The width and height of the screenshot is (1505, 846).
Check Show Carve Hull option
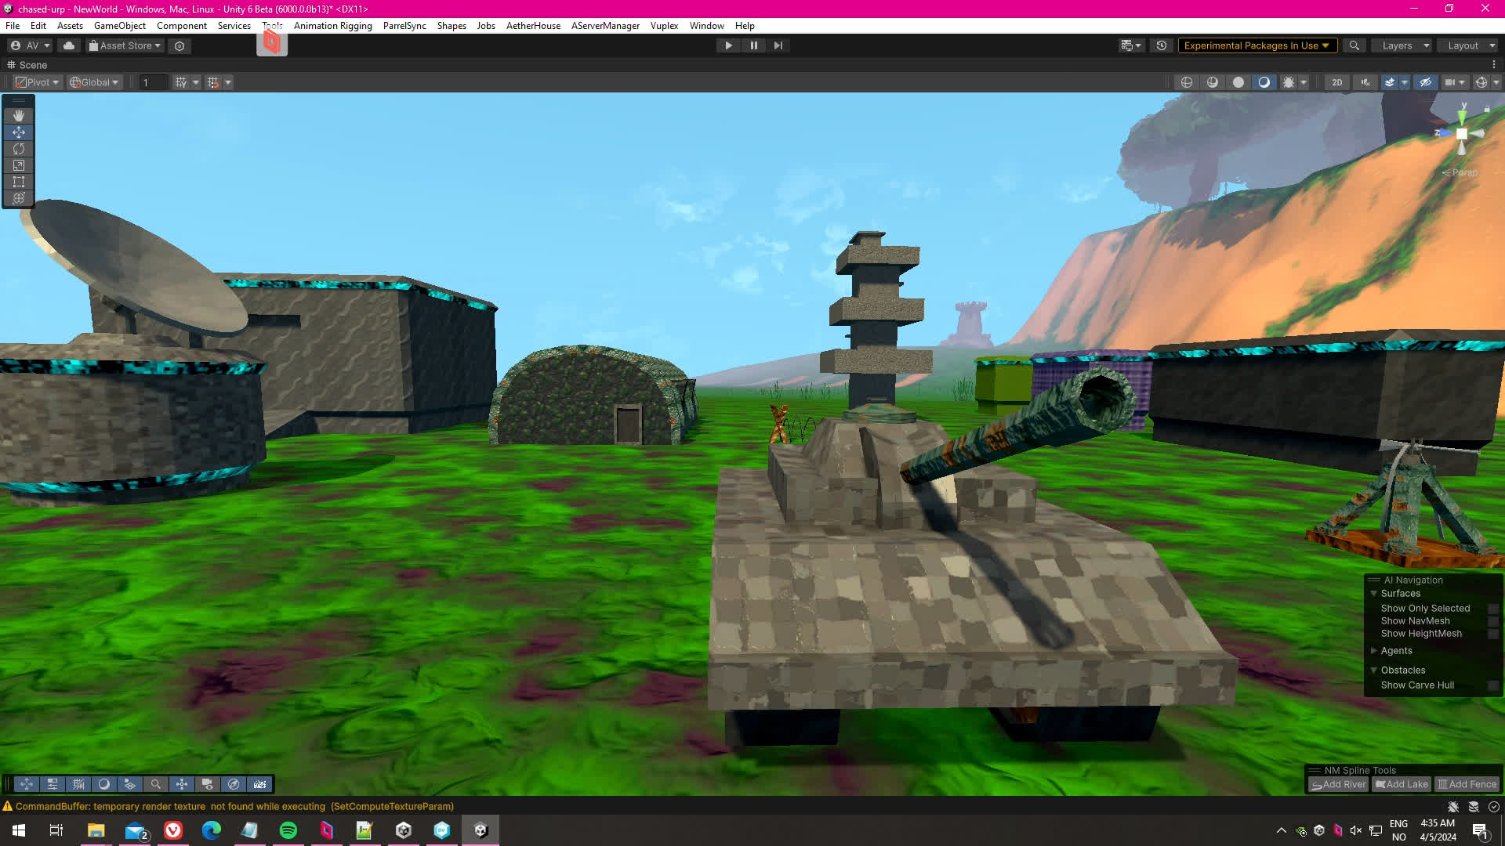(x=1493, y=685)
